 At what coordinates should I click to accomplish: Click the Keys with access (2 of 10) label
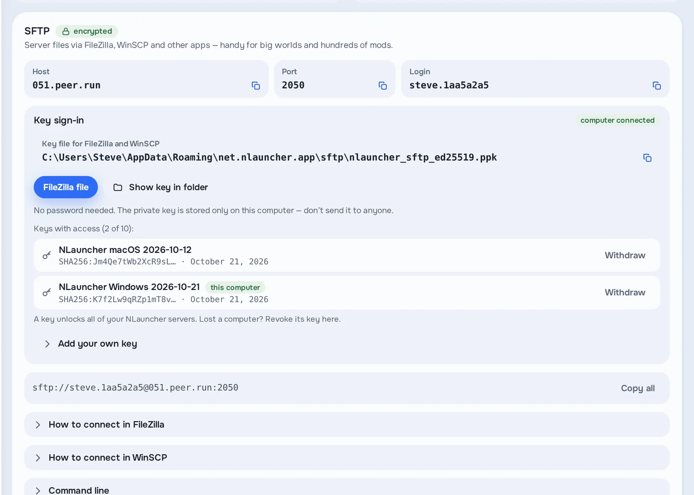pyautogui.click(x=84, y=228)
